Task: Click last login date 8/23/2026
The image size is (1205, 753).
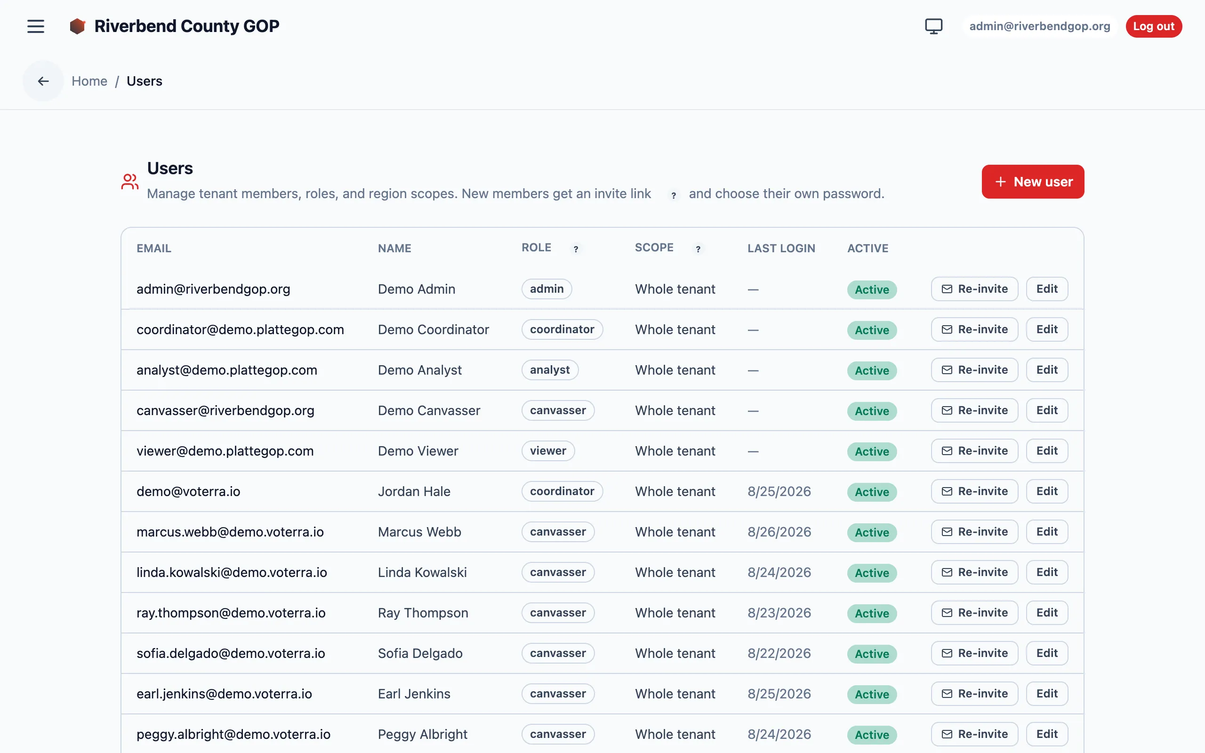Action: pos(779,613)
